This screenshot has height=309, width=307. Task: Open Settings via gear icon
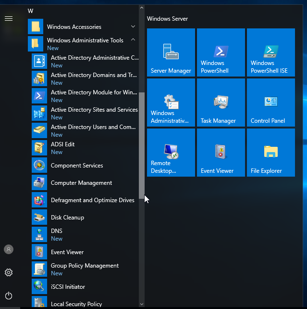pyautogui.click(x=9, y=272)
